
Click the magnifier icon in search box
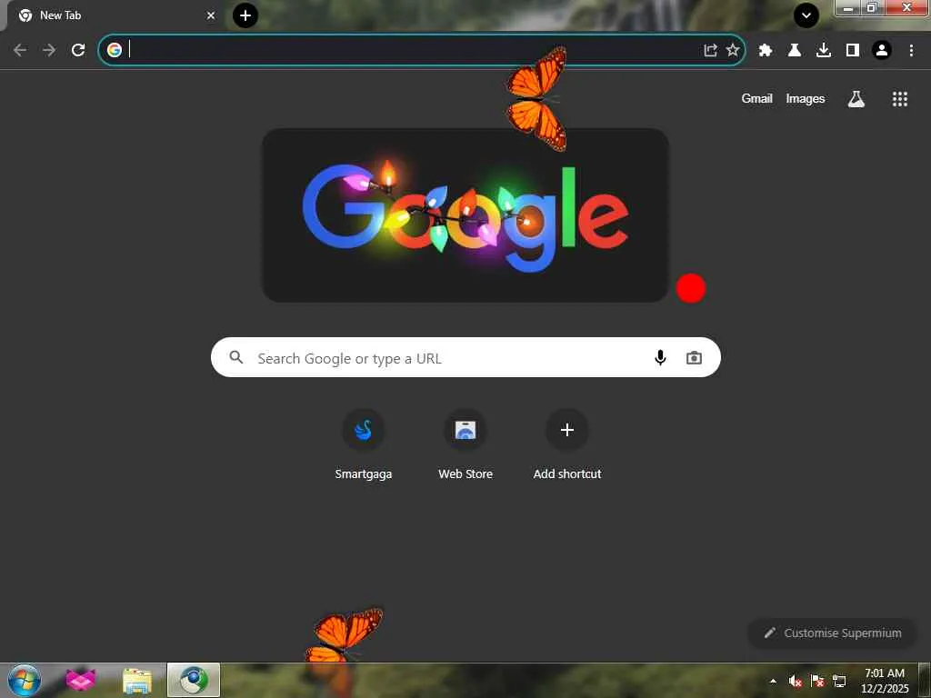236,357
